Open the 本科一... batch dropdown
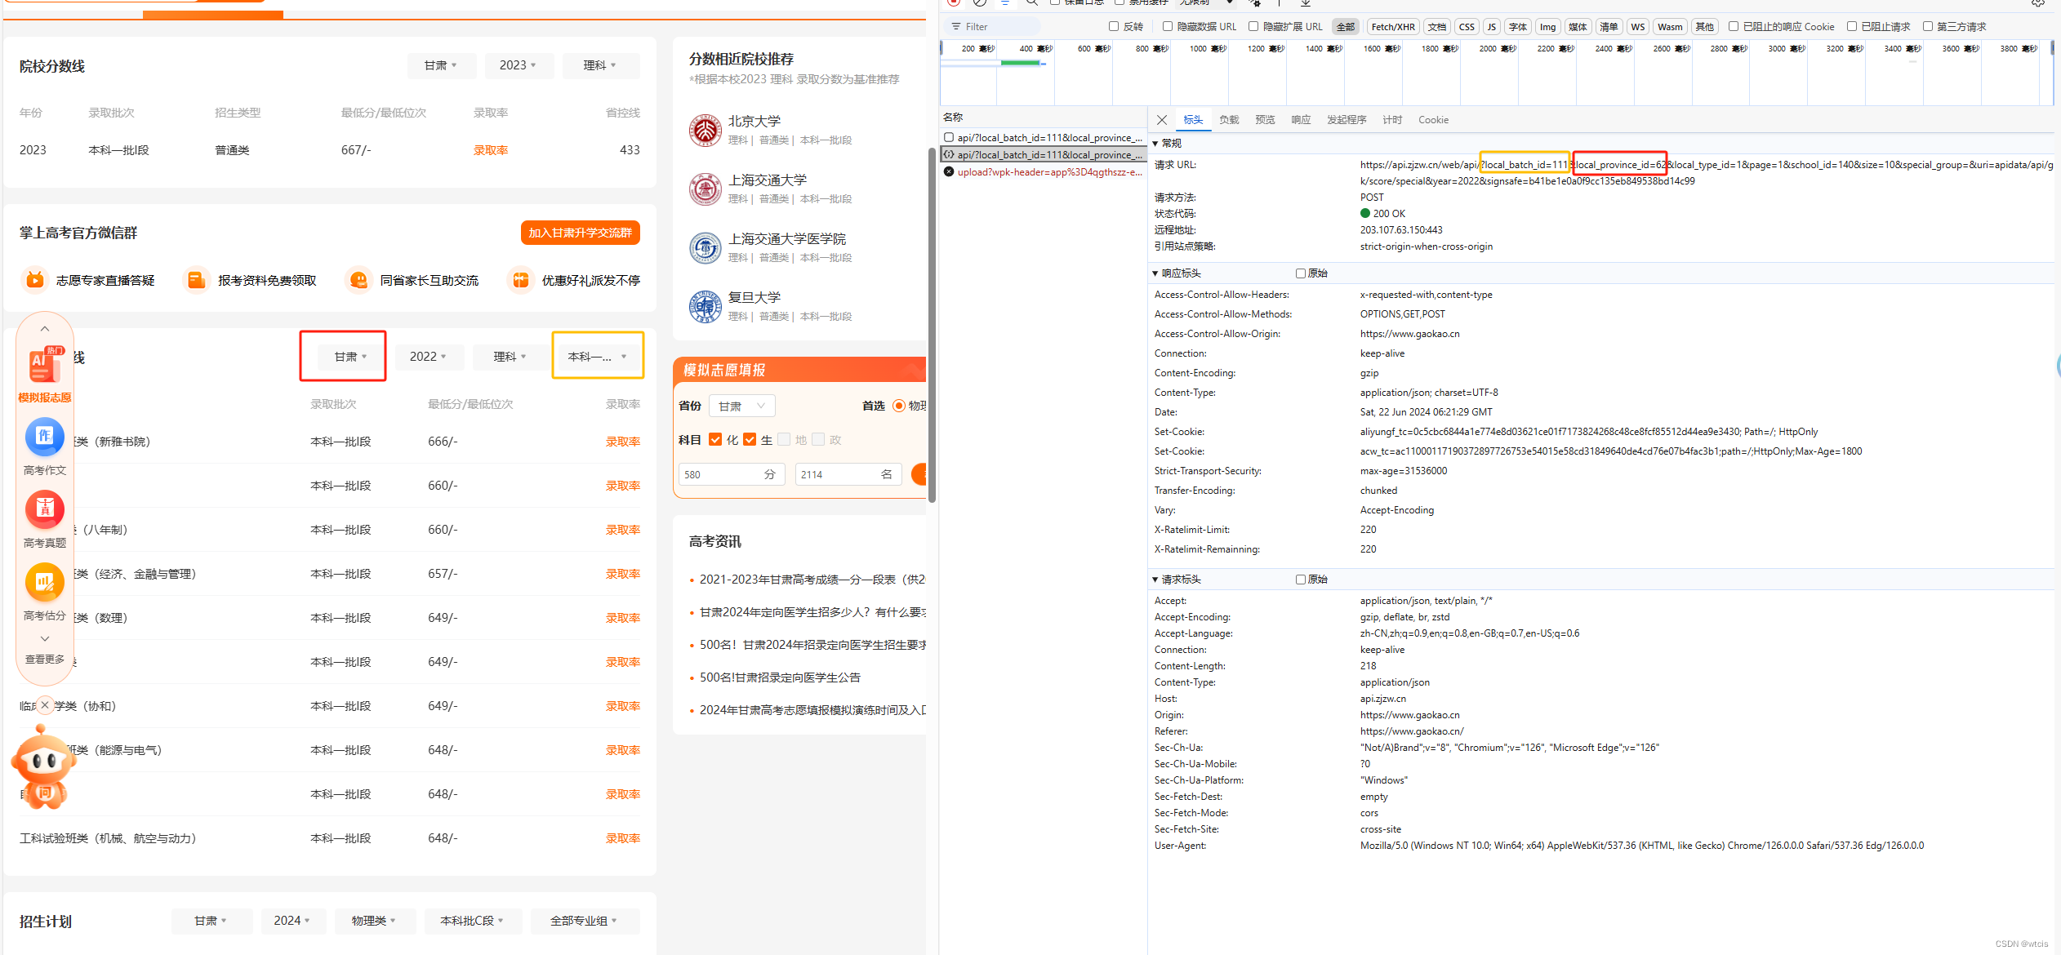The height and width of the screenshot is (955, 2061). (x=598, y=357)
